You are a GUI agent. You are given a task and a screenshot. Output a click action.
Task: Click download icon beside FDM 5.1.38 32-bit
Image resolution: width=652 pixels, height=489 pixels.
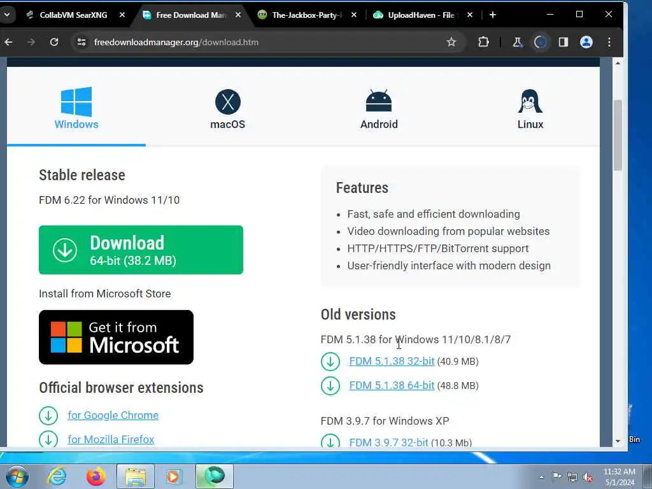[x=330, y=362]
